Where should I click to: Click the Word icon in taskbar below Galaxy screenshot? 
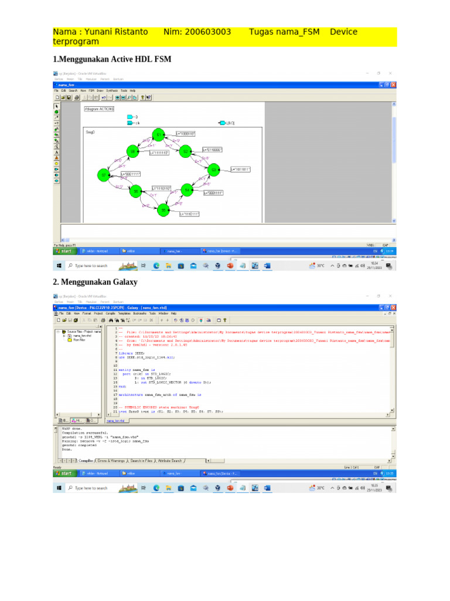[267, 488]
